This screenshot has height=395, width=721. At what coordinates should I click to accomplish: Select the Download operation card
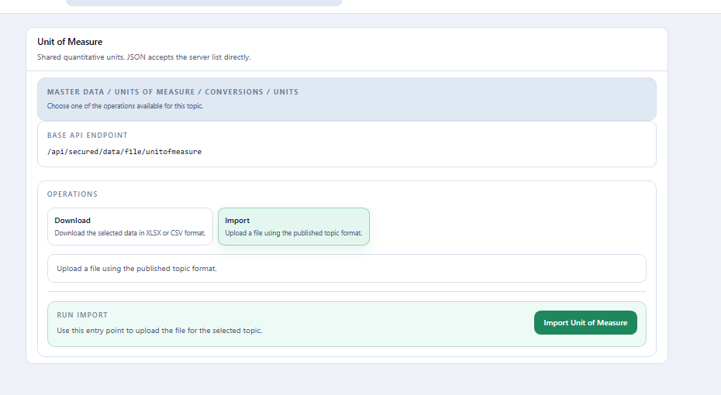130,226
